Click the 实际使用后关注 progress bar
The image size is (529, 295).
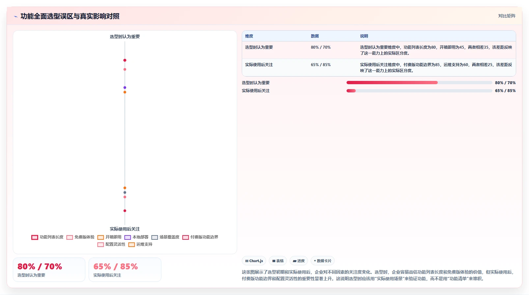(419, 91)
